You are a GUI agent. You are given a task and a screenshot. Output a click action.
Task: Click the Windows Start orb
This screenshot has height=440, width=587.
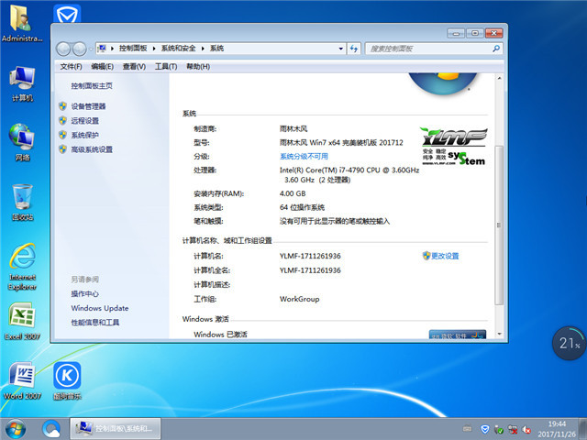[16, 429]
